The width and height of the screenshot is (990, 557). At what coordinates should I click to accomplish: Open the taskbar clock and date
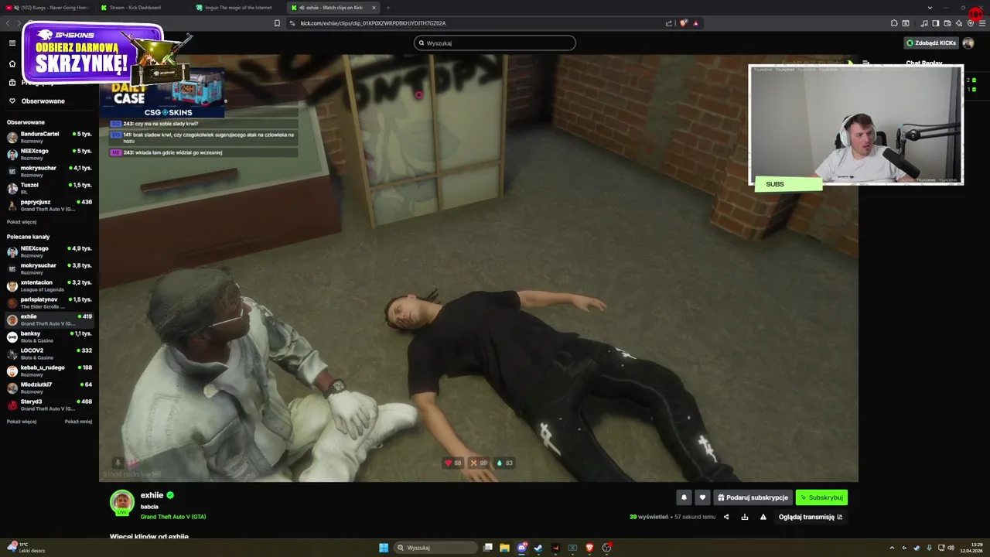pos(971,548)
